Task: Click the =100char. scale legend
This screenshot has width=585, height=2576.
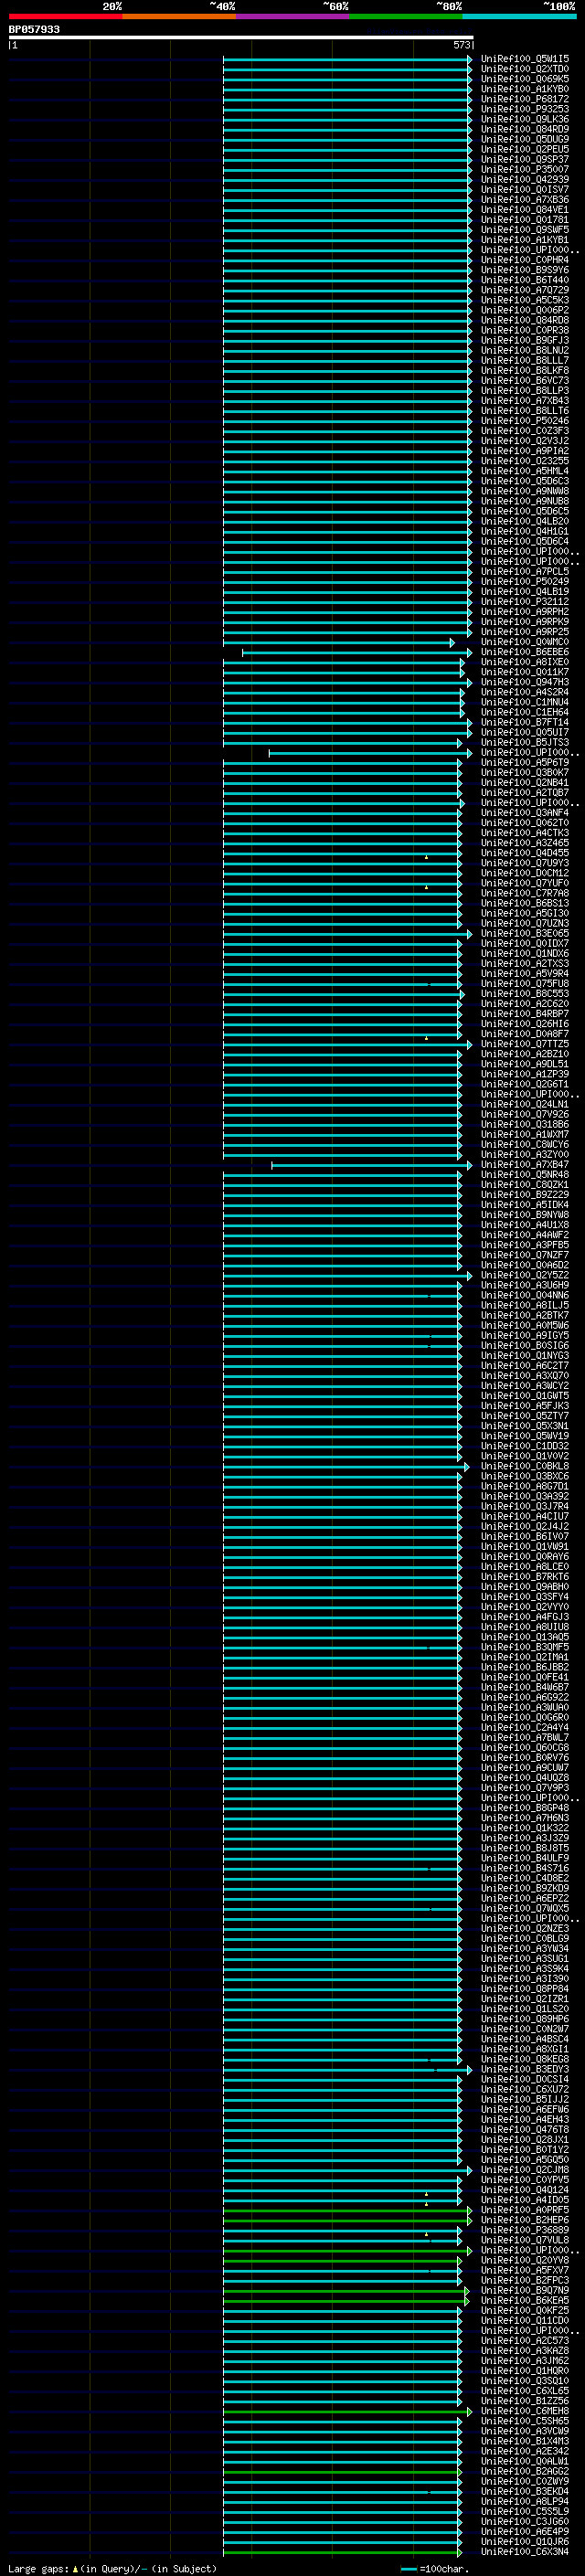Action: coord(435,2569)
